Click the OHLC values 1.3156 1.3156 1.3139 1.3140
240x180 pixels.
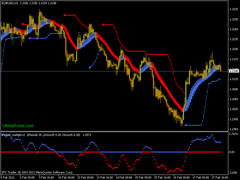click(x=38, y=3)
